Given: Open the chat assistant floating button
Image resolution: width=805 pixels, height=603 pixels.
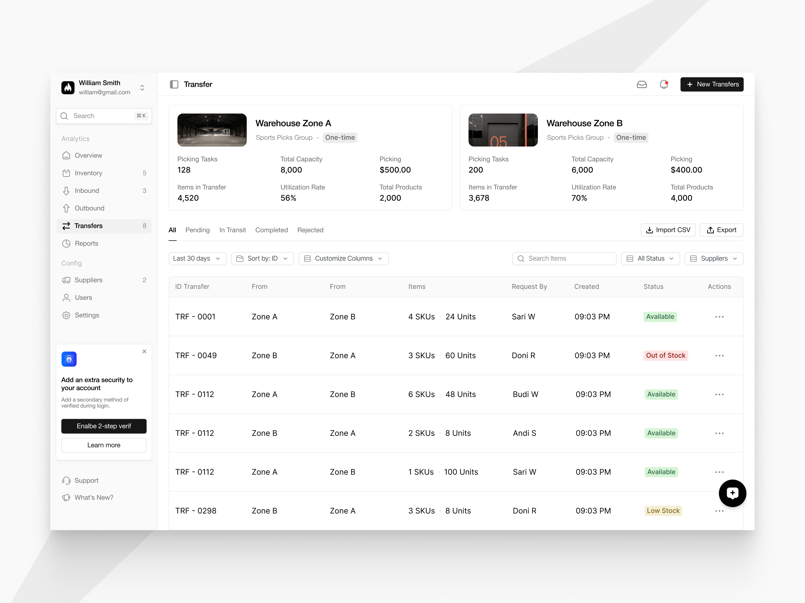Looking at the screenshot, I should tap(732, 493).
